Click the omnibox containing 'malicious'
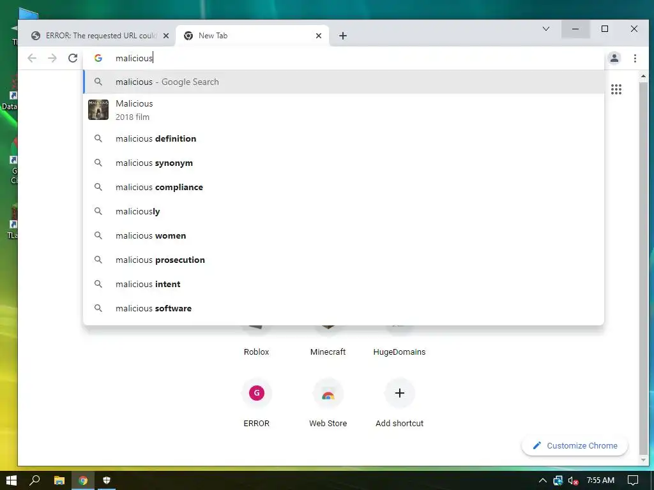654x490 pixels. [x=344, y=58]
